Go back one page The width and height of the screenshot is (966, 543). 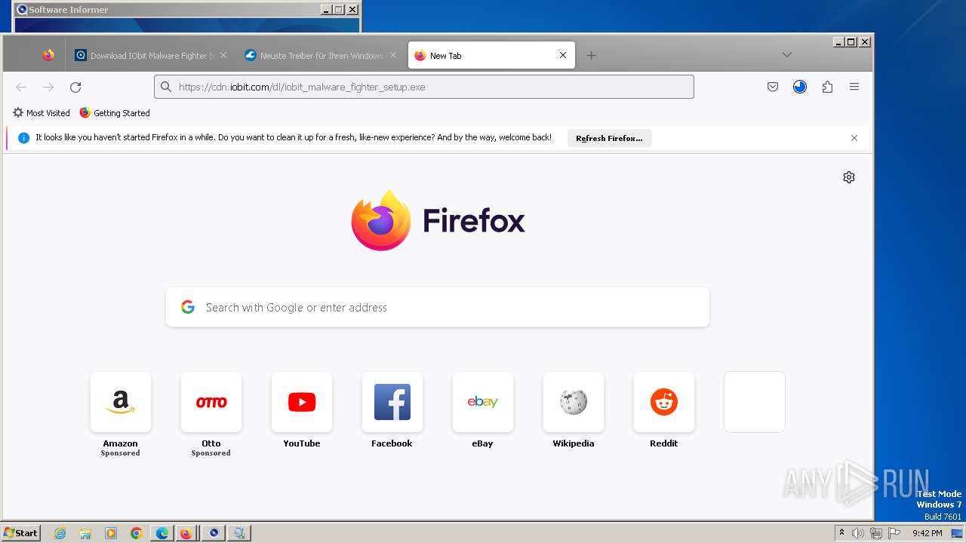click(x=21, y=87)
